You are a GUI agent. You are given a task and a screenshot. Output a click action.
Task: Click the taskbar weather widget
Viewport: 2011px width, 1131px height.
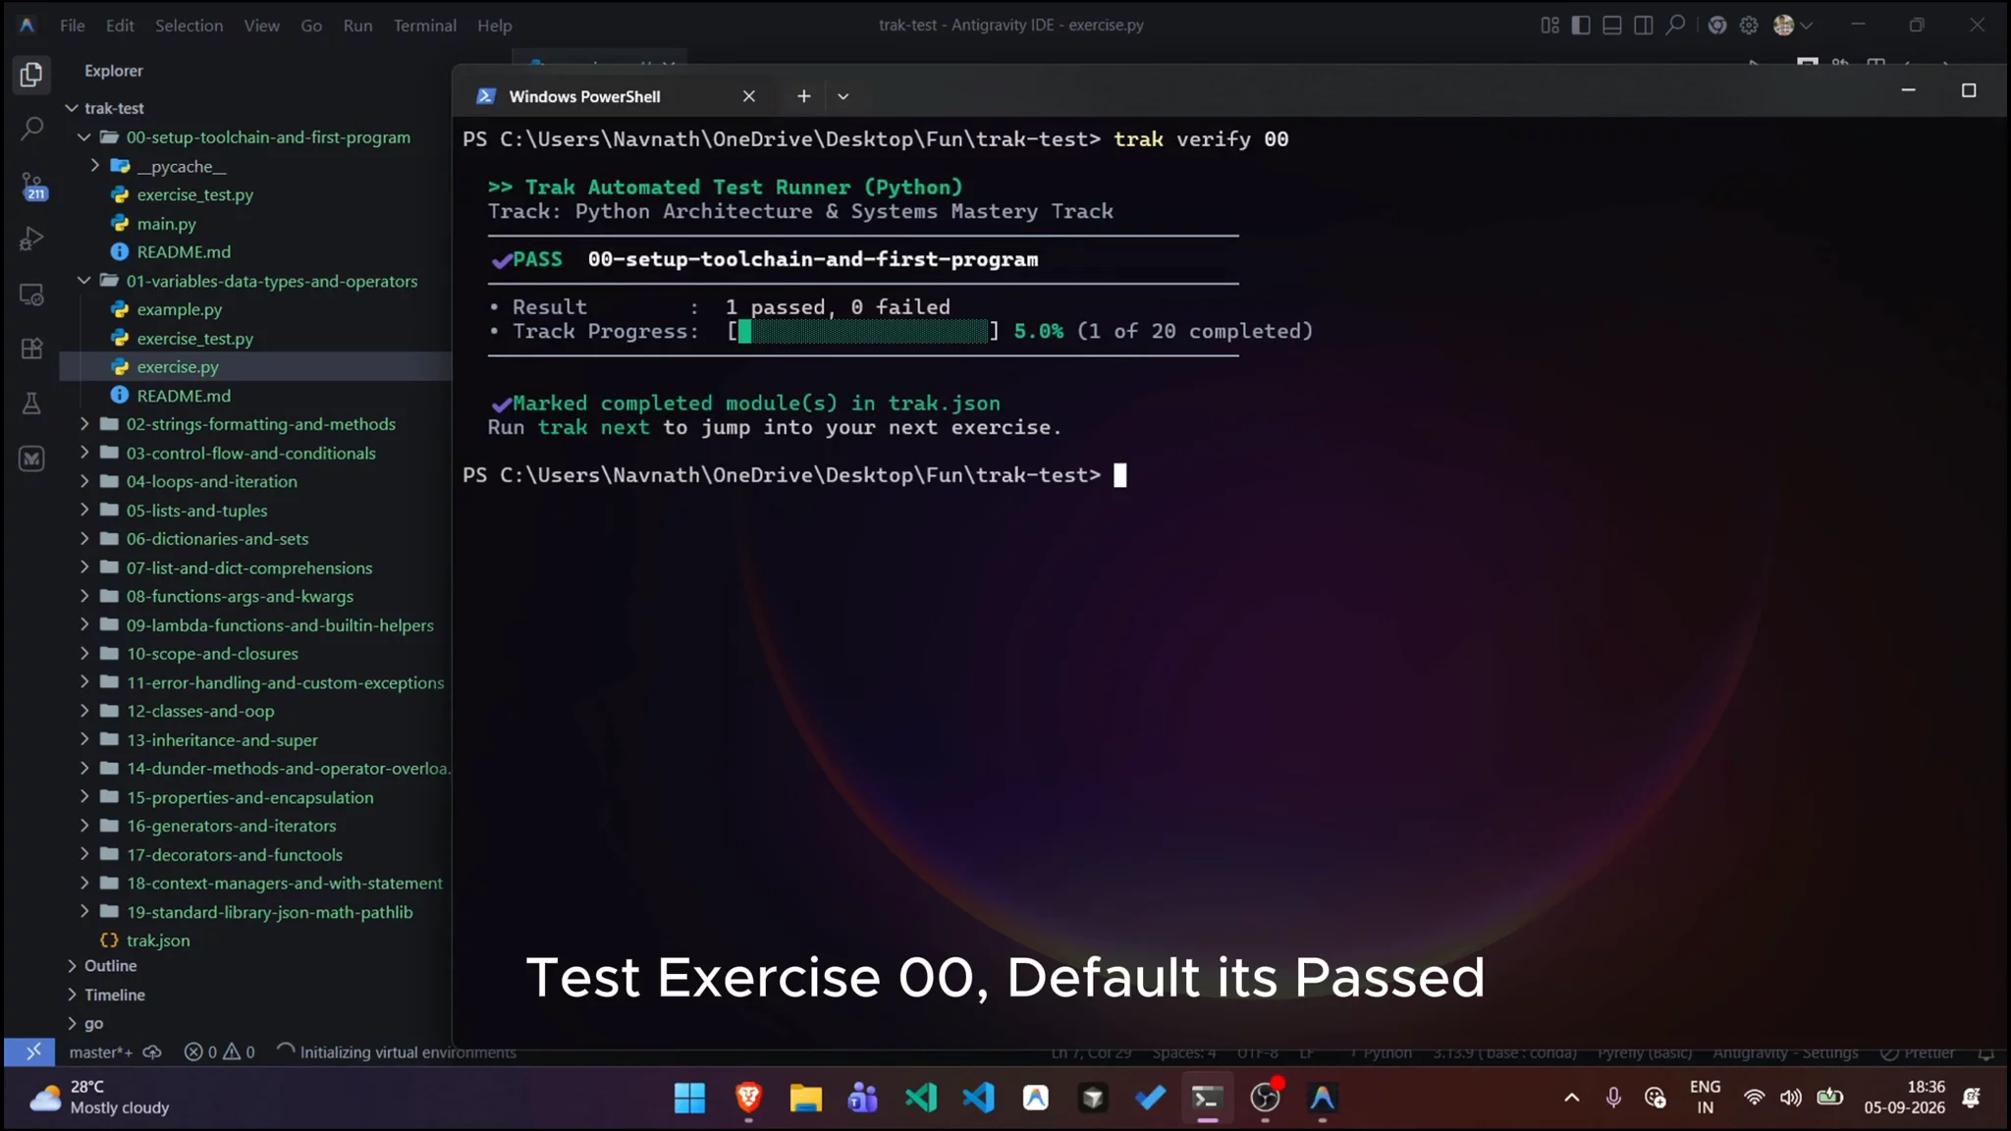click(98, 1098)
